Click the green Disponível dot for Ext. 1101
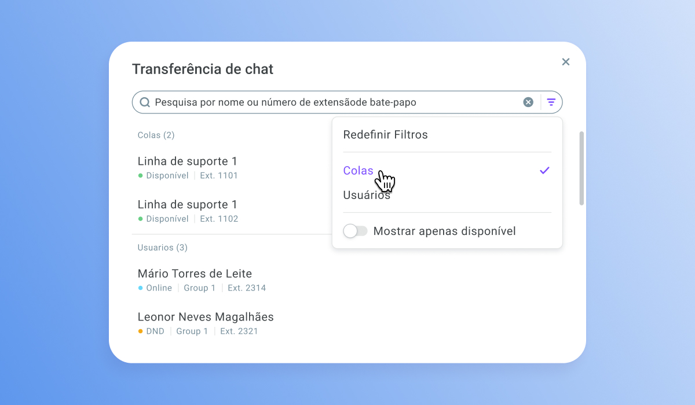Screen dimensions: 695x405 [x=140, y=175]
